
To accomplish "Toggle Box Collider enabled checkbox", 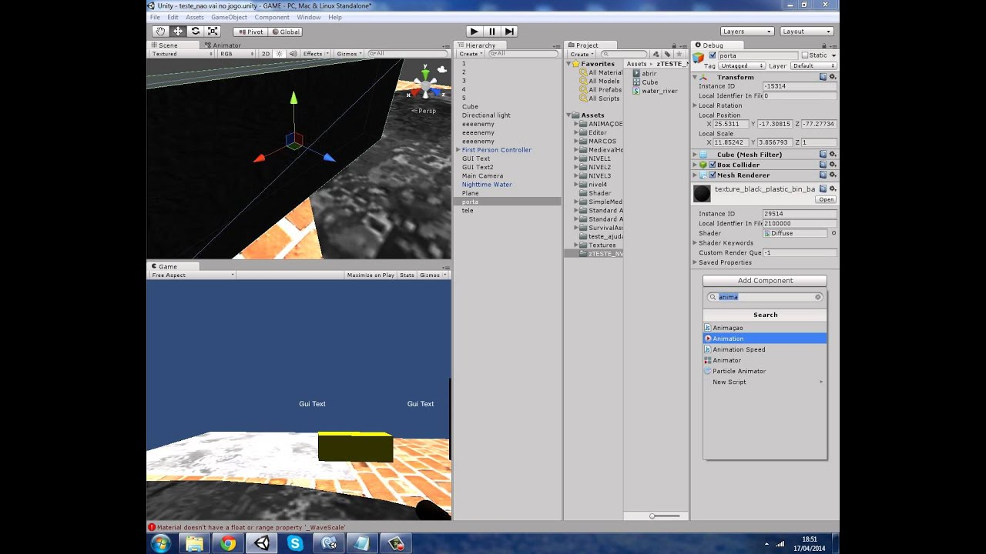I will coord(713,165).
